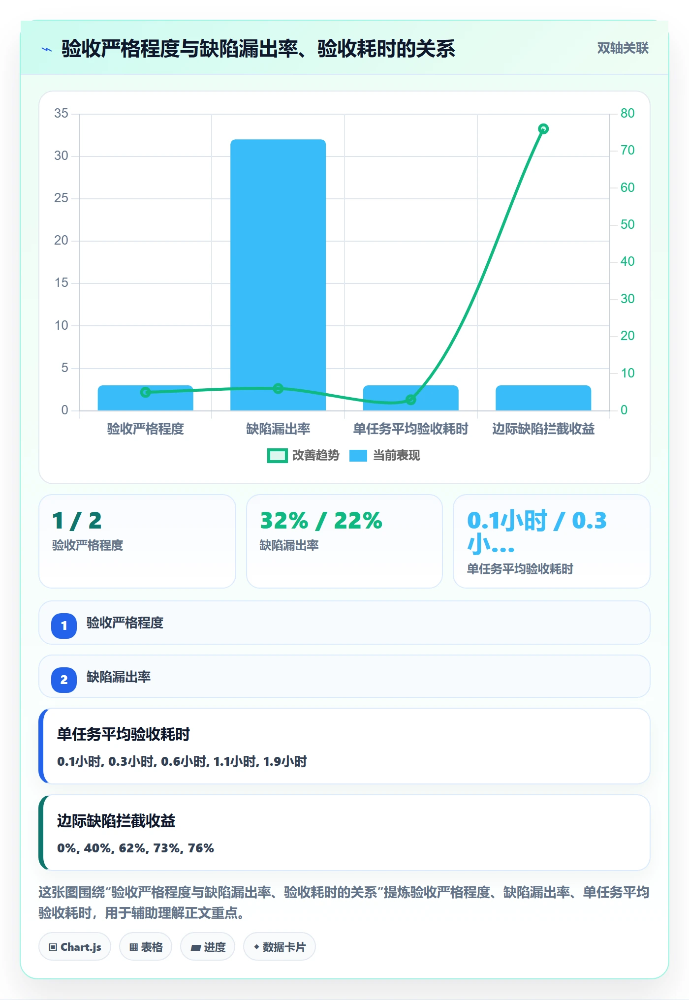Click the number 2 badge icon
The width and height of the screenshot is (689, 1000).
tap(64, 680)
